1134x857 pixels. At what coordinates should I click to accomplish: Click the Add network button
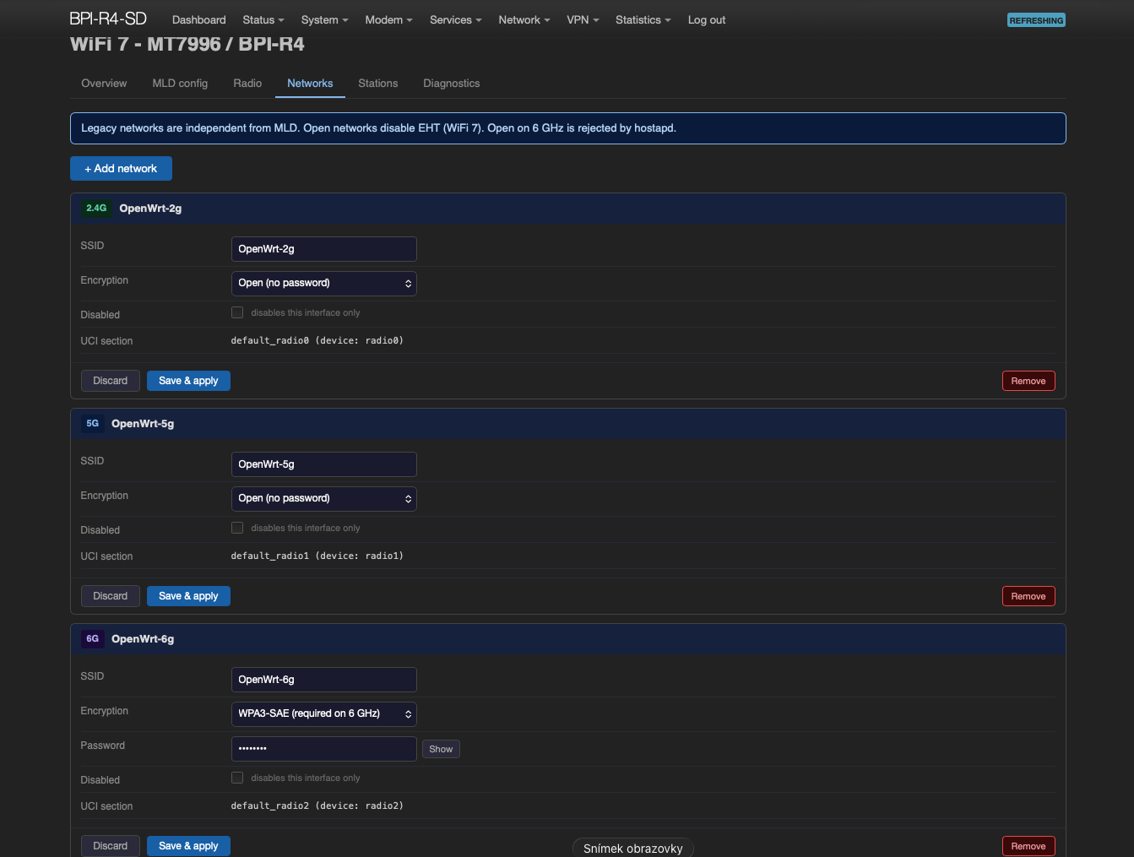(121, 168)
